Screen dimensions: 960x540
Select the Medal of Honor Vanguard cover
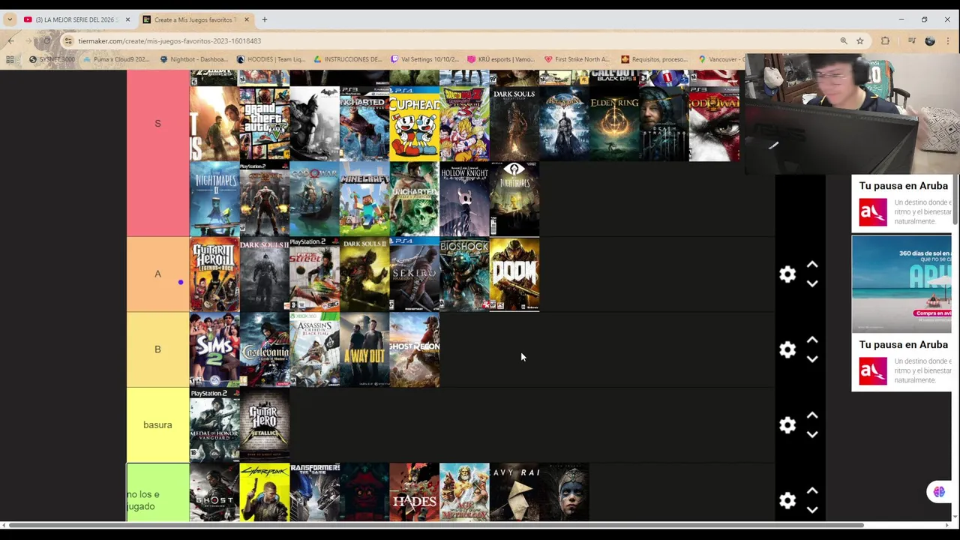click(214, 425)
